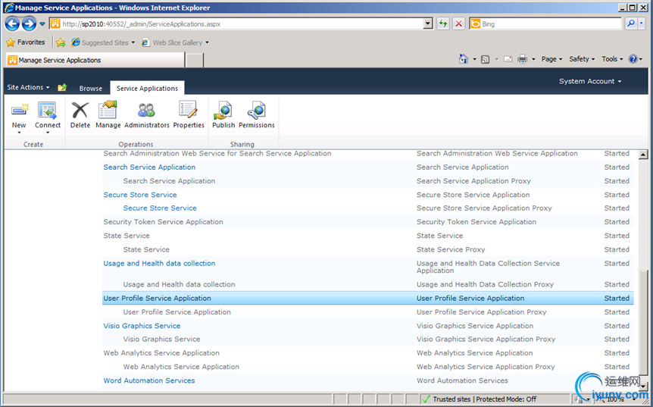Click the vertical scrollbar thumb
The height and width of the screenshot is (407, 653).
(643, 321)
